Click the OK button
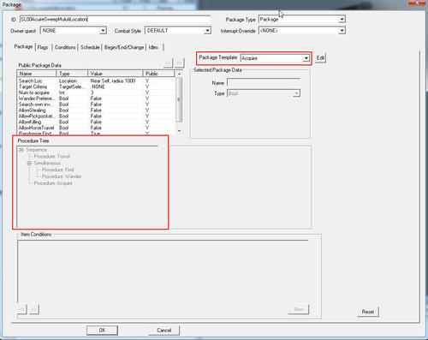Image resolution: width=428 pixels, height=340 pixels. [102, 331]
